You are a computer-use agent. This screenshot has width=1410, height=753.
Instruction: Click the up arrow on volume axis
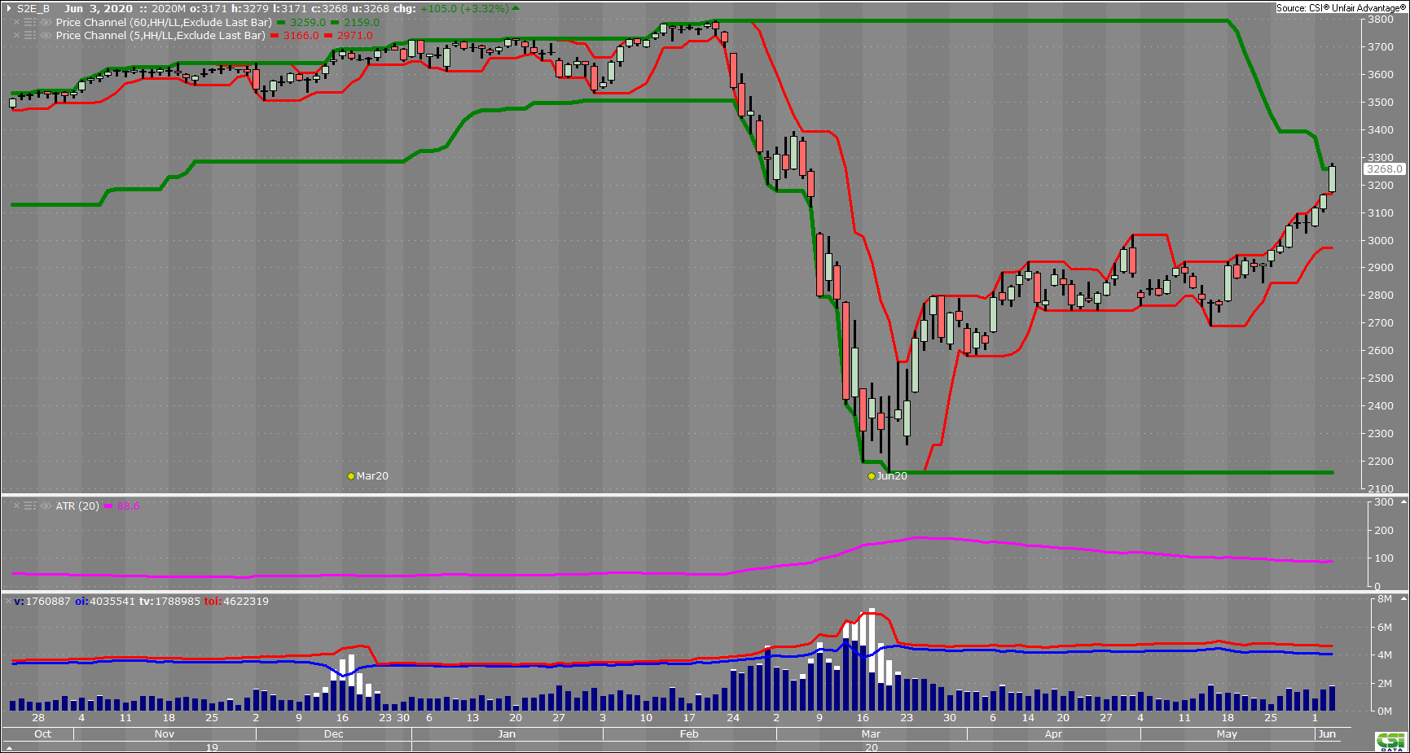(1404, 598)
